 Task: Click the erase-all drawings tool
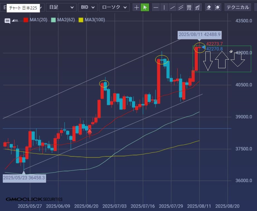click(217, 7)
